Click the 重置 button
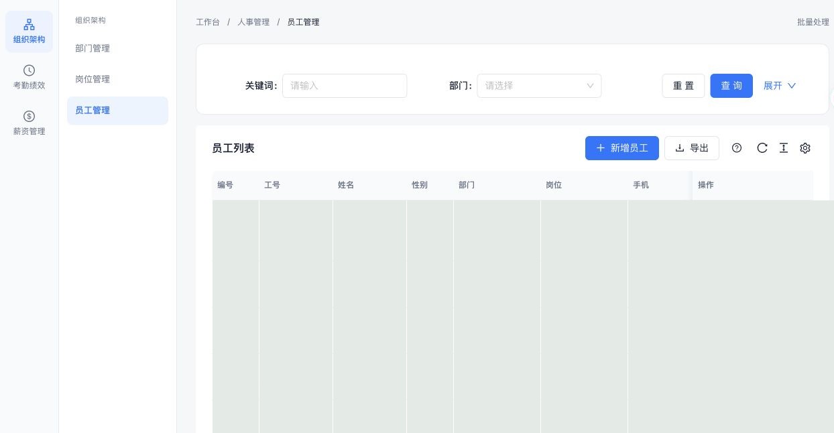Viewport: 834px width, 433px height. click(683, 86)
